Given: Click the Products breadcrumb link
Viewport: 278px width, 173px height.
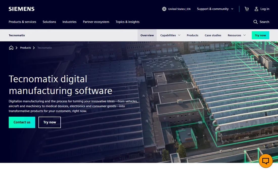Looking at the screenshot, I should pos(25,48).
